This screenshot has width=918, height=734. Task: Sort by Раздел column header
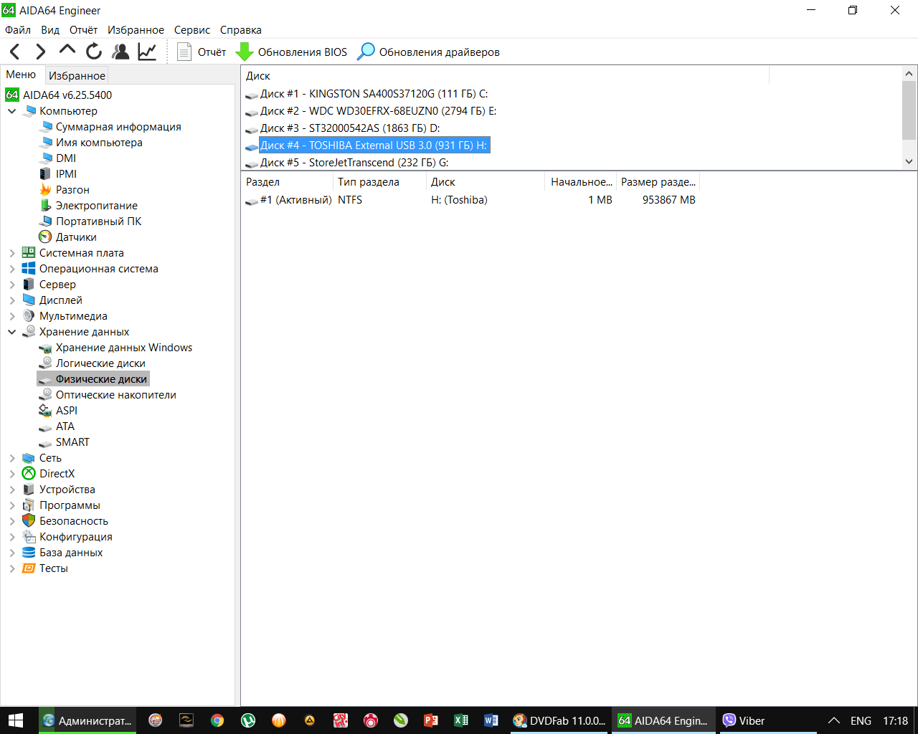[287, 182]
